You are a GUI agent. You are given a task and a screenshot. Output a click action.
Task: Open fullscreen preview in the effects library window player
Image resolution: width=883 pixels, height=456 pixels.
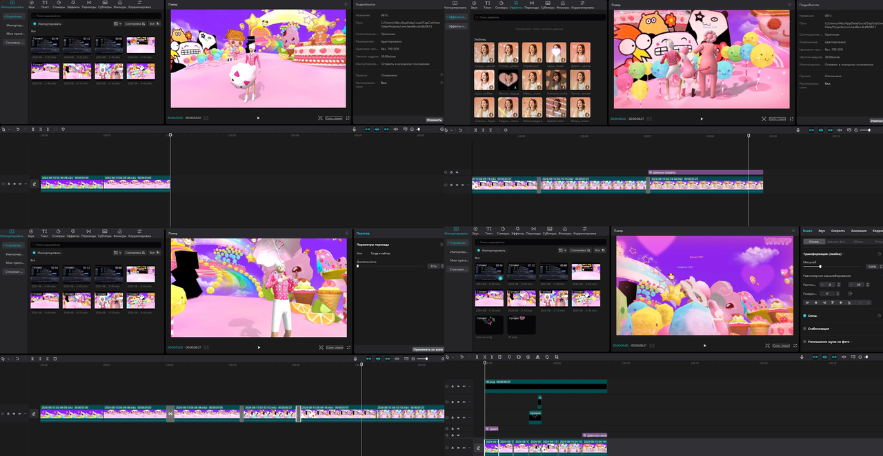tap(791, 118)
